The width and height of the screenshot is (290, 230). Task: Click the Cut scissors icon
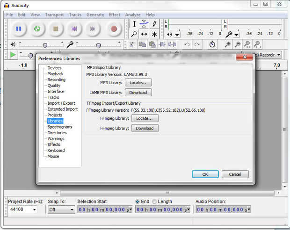(132, 44)
